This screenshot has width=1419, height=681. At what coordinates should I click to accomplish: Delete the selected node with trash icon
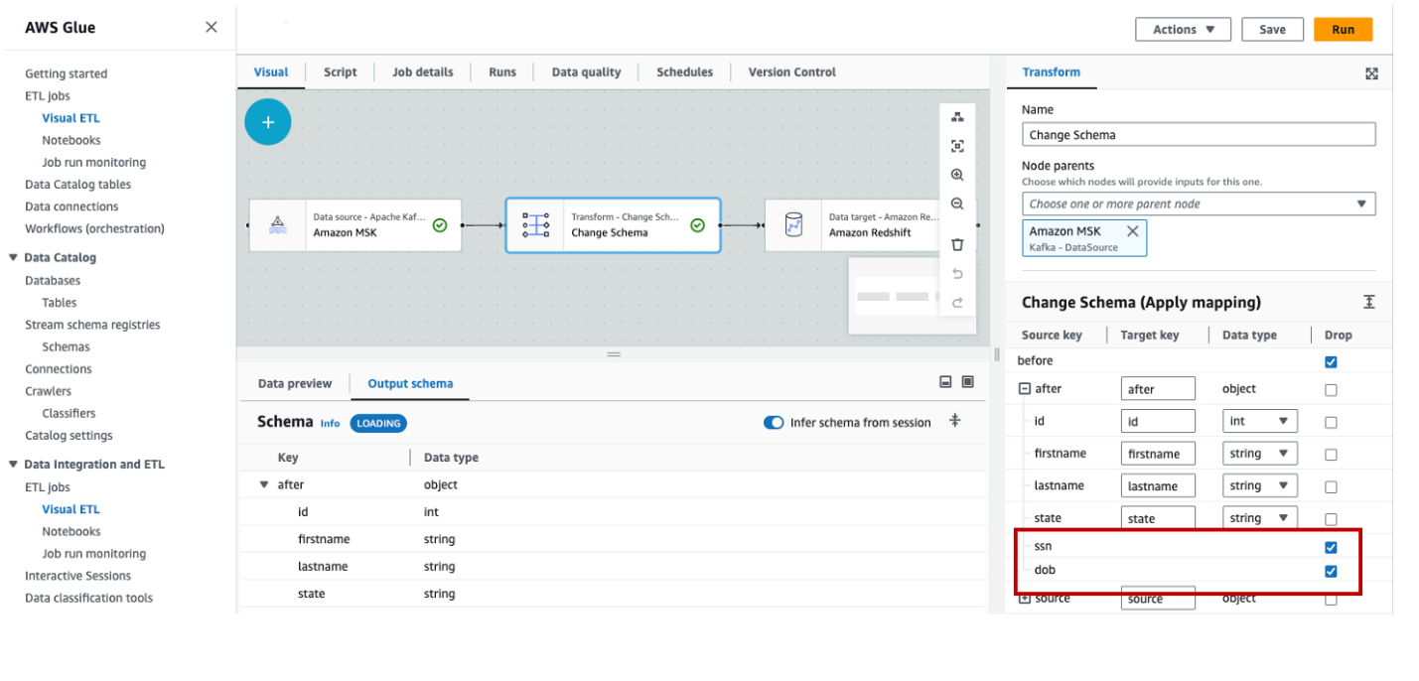[x=957, y=244]
